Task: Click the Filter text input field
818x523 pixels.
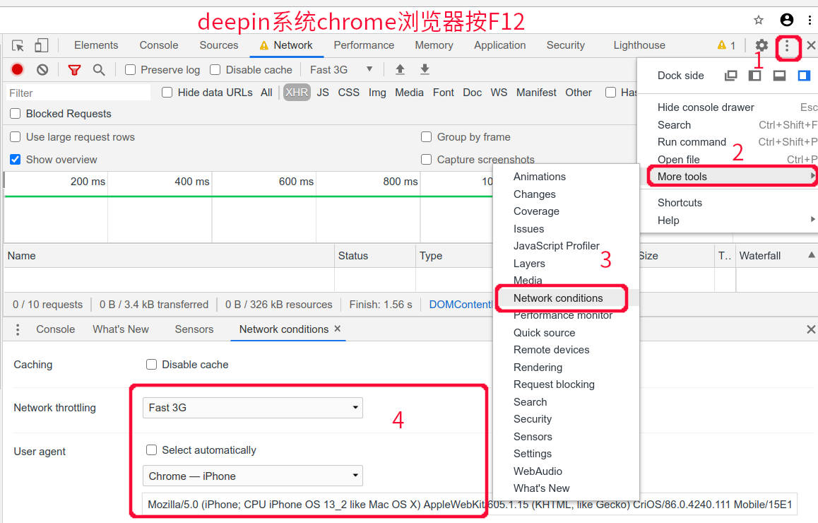Action: pyautogui.click(x=78, y=93)
